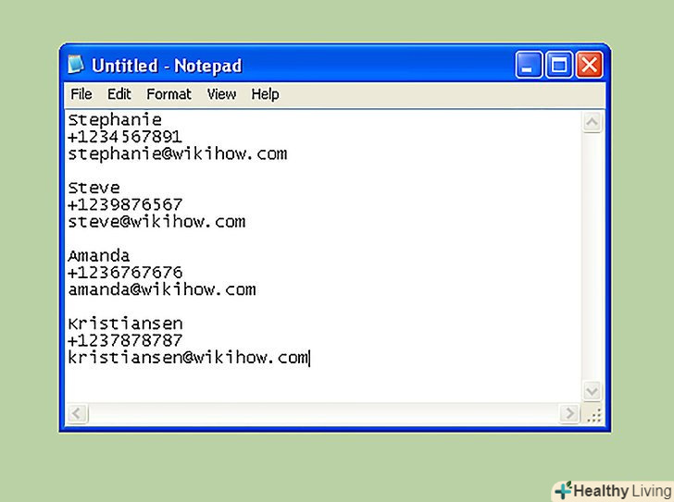Click the window resize grip corner
Viewport: 674px width, 502px height.
(593, 415)
